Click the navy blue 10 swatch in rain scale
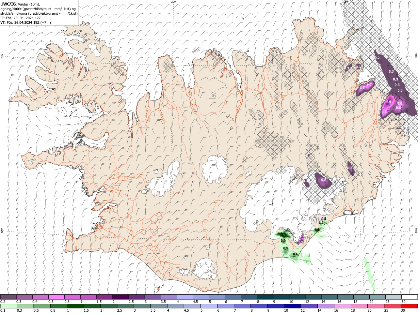Screen dimensions: 418x313 pos(293,306)
